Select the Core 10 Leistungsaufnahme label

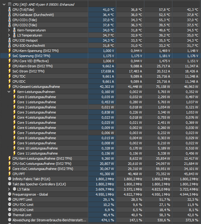click(x=37, y=148)
